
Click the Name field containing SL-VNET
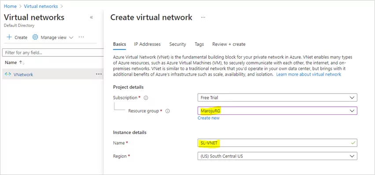[277, 143]
